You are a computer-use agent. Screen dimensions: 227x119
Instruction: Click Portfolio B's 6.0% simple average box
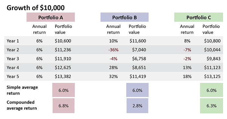pos(137,90)
